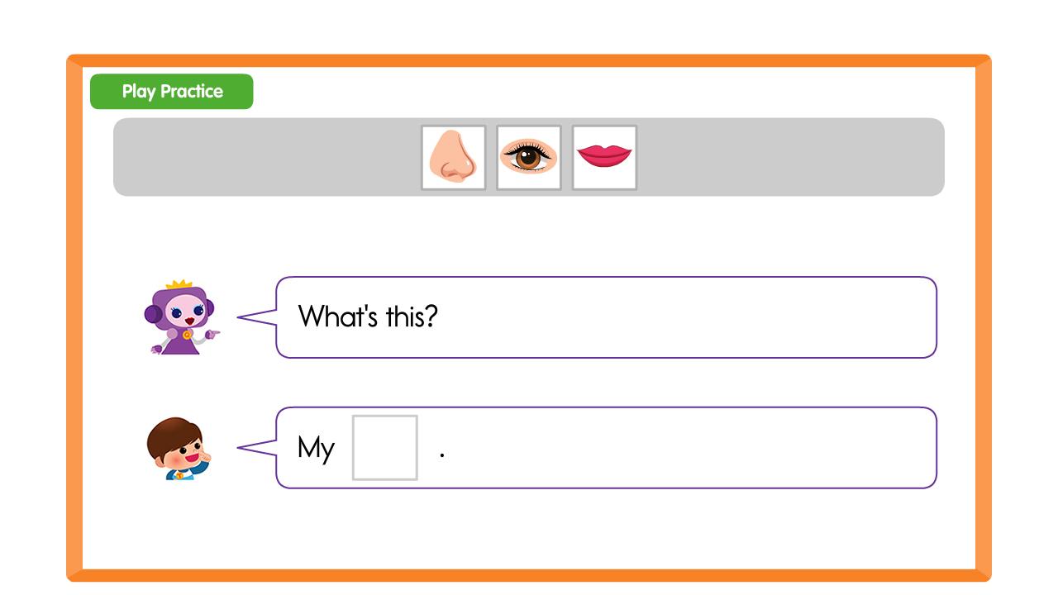Image resolution: width=1058 pixels, height=595 pixels.
Task: Select the red lips picture card
Action: [604, 157]
